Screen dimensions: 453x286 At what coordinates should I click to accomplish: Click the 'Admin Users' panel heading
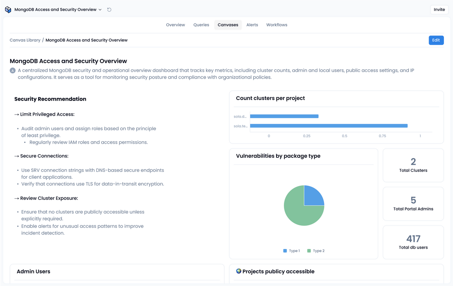tap(33, 271)
